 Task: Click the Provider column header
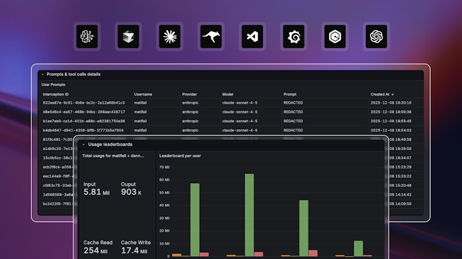pyautogui.click(x=189, y=94)
